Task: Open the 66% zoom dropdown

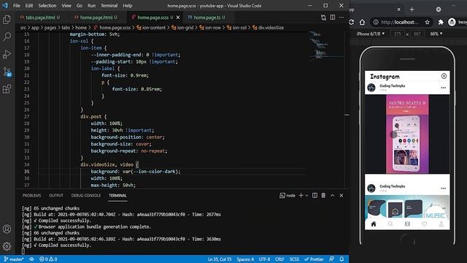Action: click(x=436, y=34)
